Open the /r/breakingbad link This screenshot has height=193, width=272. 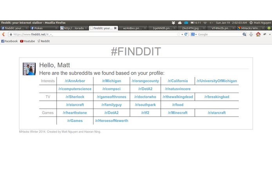coord(217,97)
